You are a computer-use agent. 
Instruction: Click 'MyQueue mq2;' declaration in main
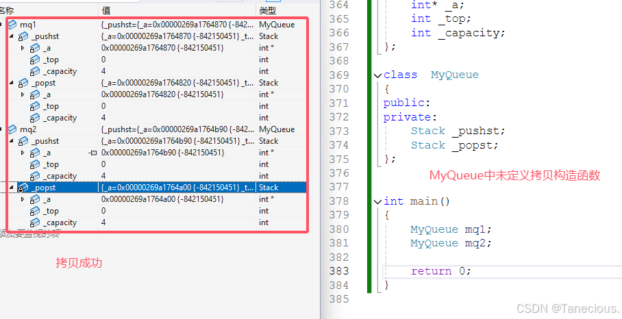point(451,243)
